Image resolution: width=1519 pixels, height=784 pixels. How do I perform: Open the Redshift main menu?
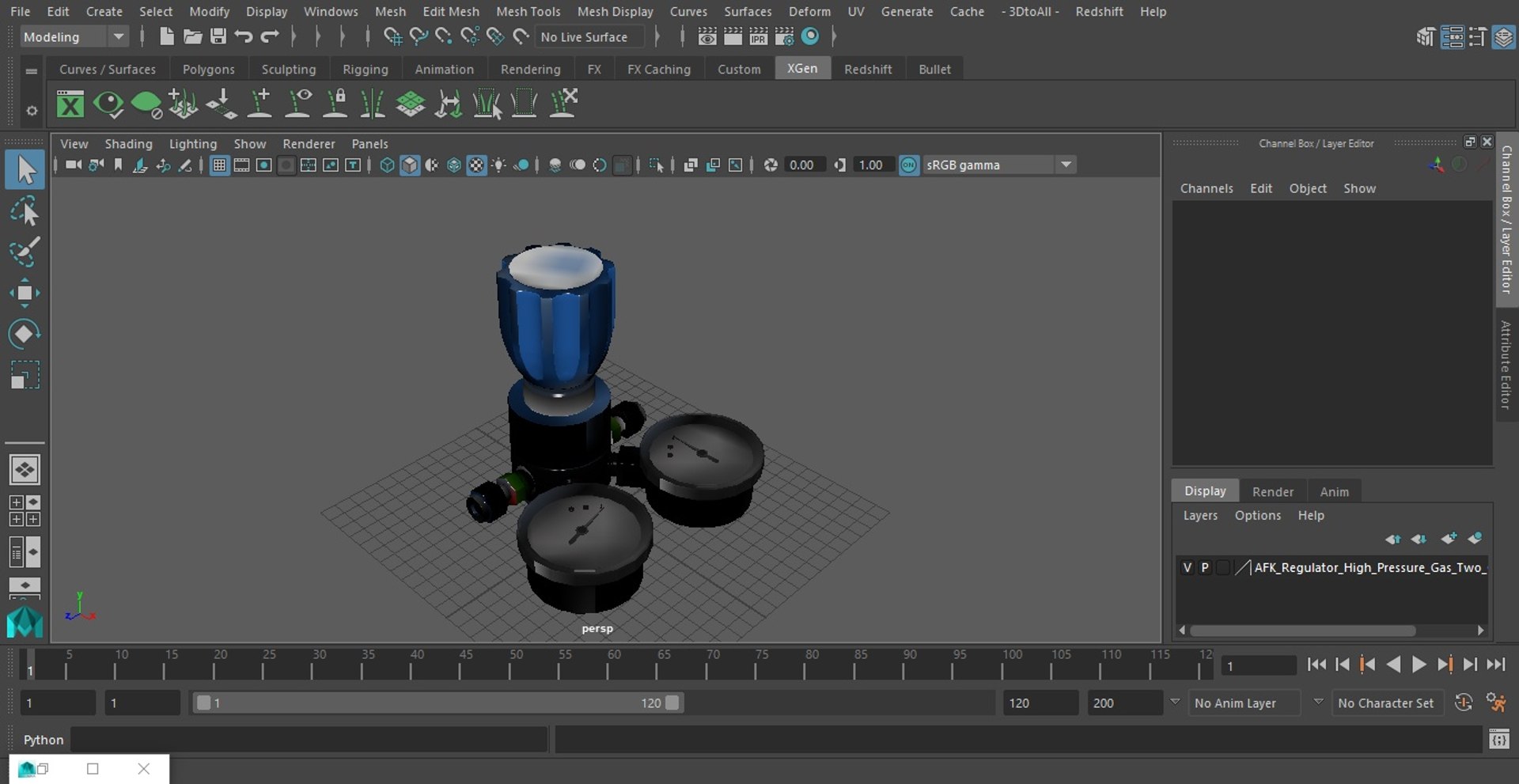tap(1099, 11)
